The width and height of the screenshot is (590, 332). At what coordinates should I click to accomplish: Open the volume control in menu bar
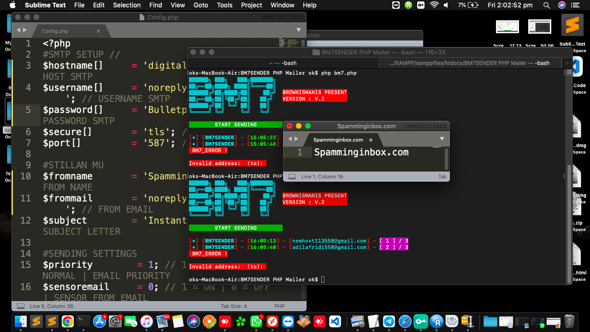tap(446, 5)
